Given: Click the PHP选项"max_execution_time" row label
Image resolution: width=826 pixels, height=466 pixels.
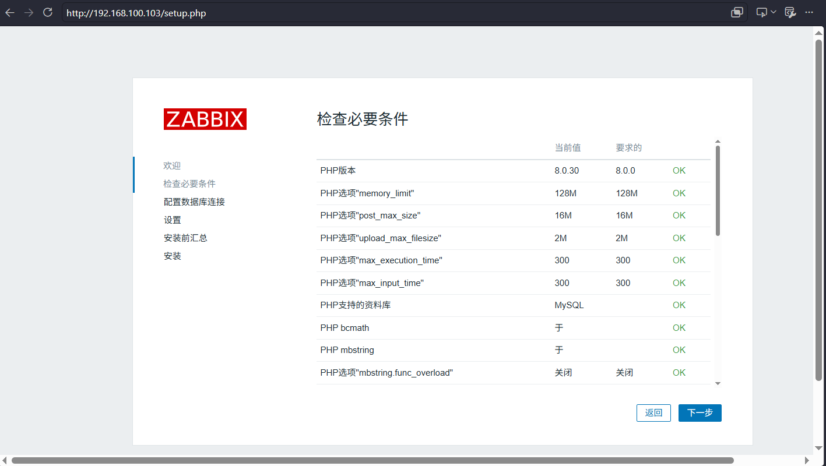Looking at the screenshot, I should (381, 260).
